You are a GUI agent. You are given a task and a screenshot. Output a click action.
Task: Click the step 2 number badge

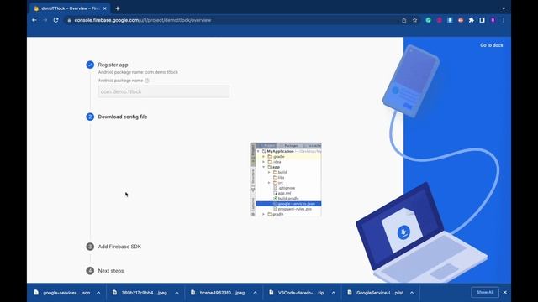click(x=90, y=117)
